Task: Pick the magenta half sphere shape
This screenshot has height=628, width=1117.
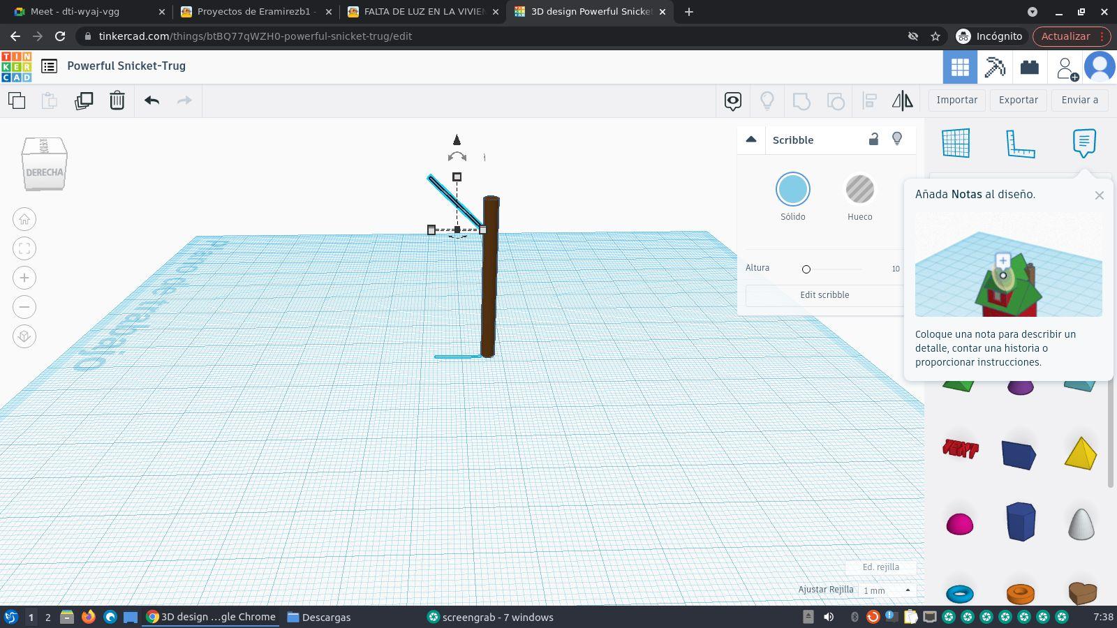Action: 960,524
